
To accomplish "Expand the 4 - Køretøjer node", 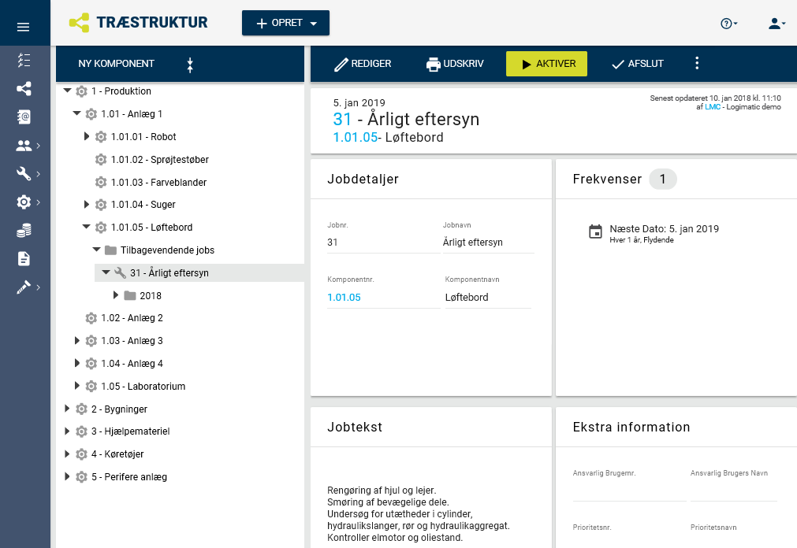I will (67, 454).
